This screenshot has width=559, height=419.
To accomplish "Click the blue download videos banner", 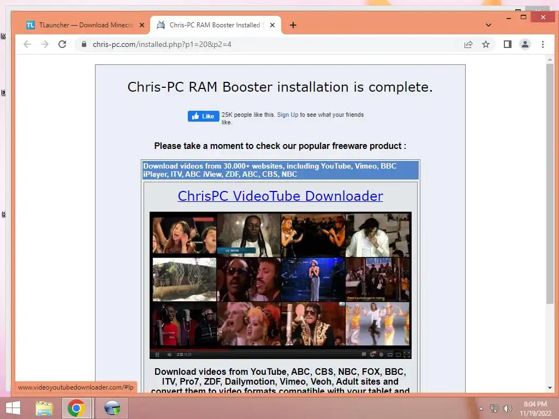I will click(x=280, y=170).
